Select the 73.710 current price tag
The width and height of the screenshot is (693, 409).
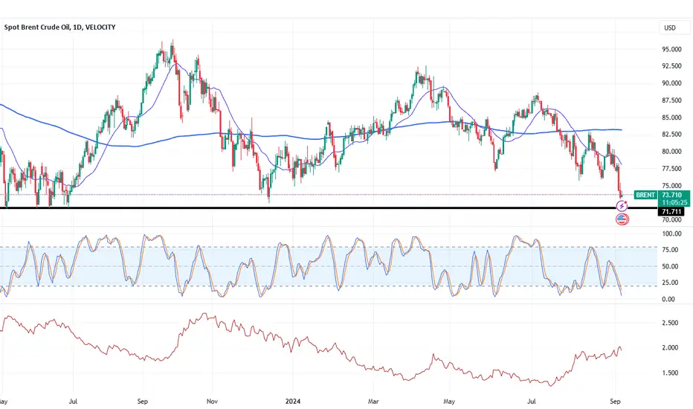(x=671, y=195)
